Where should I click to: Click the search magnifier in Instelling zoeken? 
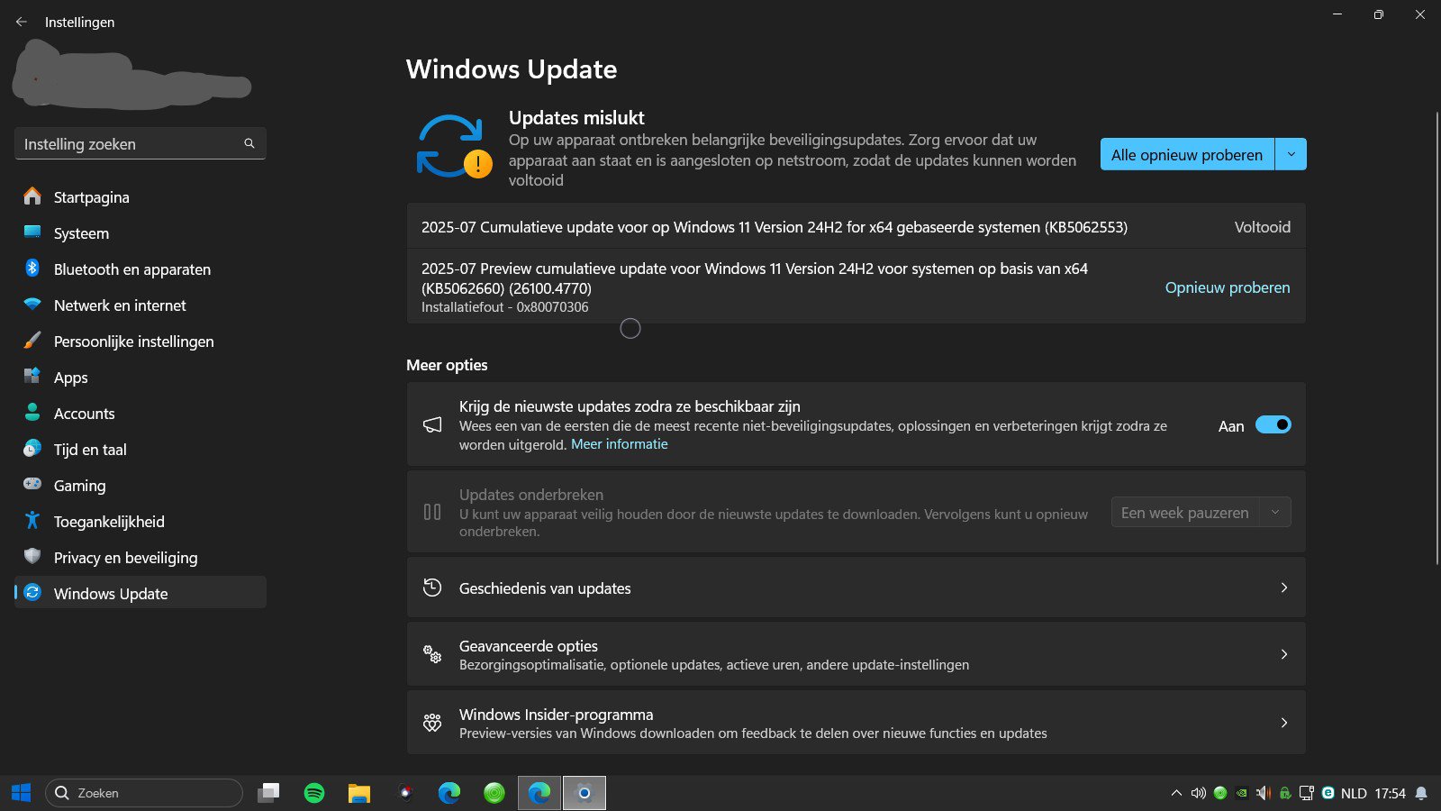pyautogui.click(x=249, y=143)
